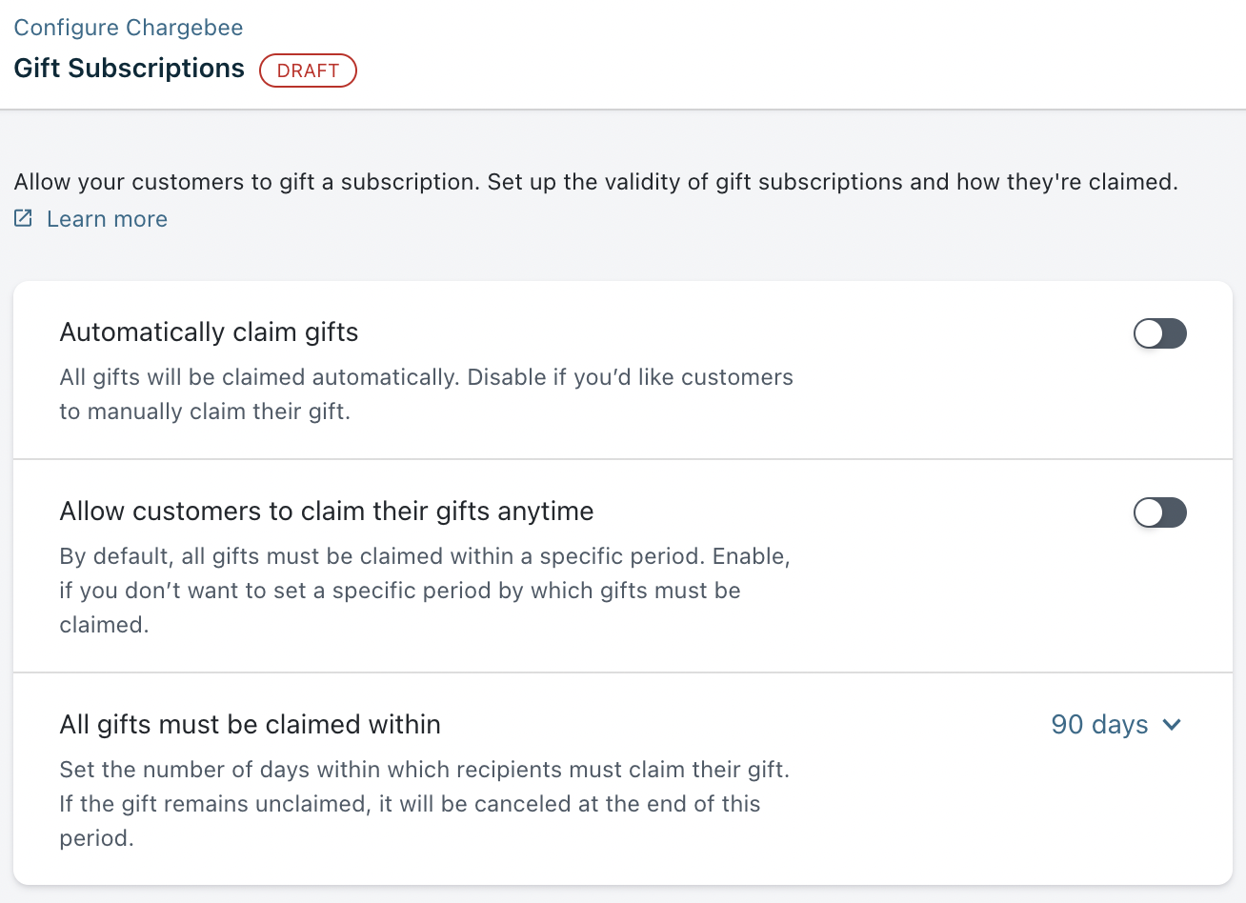Go back via Configure Chargebee breadcrumb

[x=129, y=28]
